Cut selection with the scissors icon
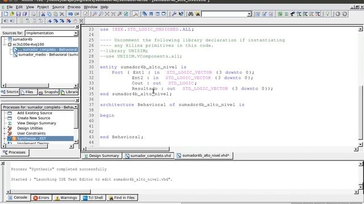This screenshot has height=204, width=364. 43,14
